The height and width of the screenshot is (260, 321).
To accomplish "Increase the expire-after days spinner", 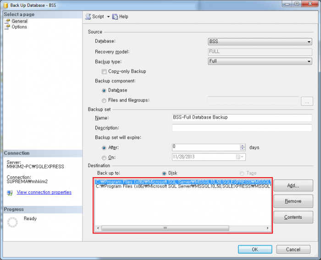I will (x=243, y=146).
